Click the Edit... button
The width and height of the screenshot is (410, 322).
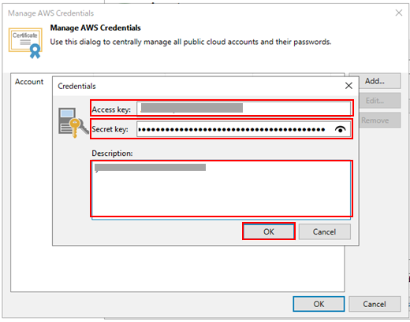(x=375, y=101)
